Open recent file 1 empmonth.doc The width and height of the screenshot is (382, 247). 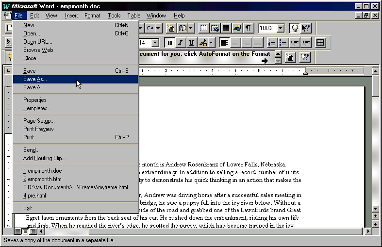coord(42,171)
